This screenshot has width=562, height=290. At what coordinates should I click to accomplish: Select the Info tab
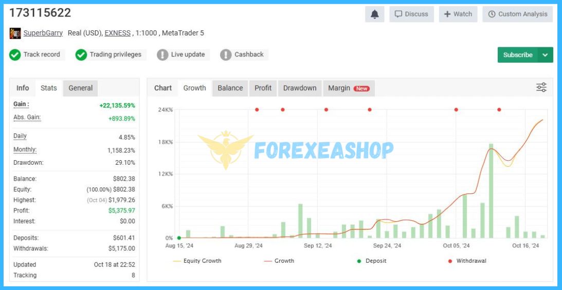point(23,88)
